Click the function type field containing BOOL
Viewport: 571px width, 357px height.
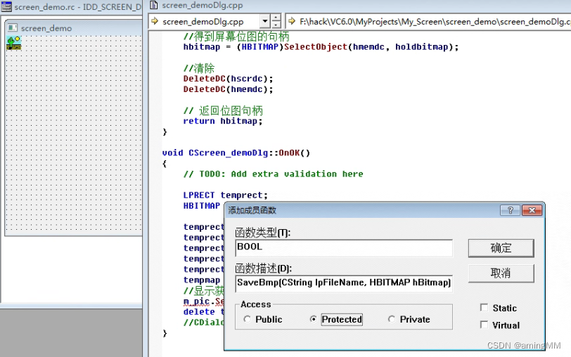tap(344, 247)
